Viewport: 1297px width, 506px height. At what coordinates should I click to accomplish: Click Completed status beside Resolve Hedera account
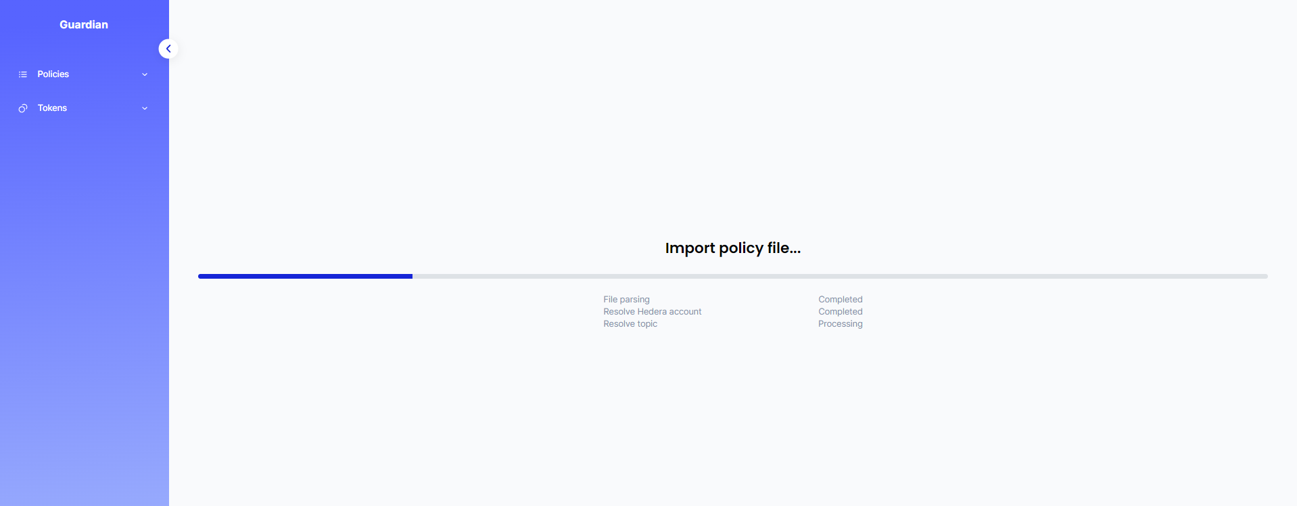click(840, 312)
